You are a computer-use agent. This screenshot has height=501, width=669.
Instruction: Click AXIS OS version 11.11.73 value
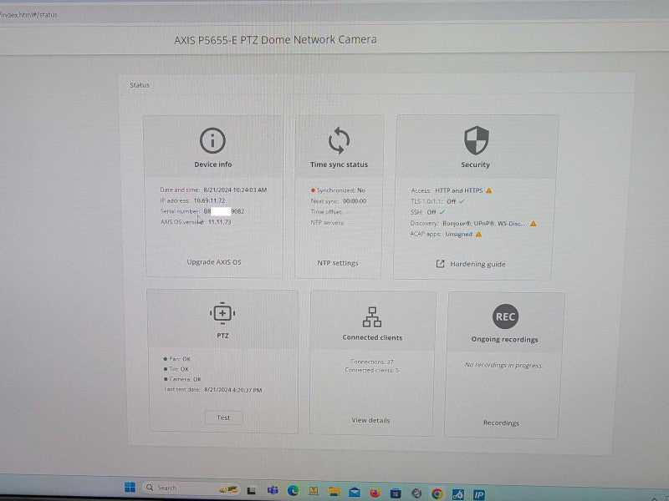(219, 221)
